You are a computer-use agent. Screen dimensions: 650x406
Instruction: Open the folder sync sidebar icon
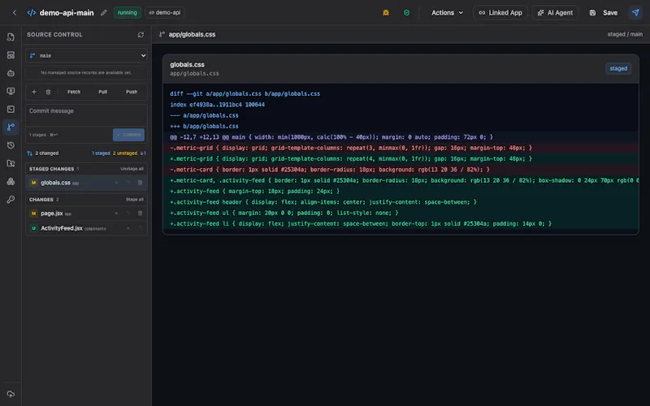[11, 163]
